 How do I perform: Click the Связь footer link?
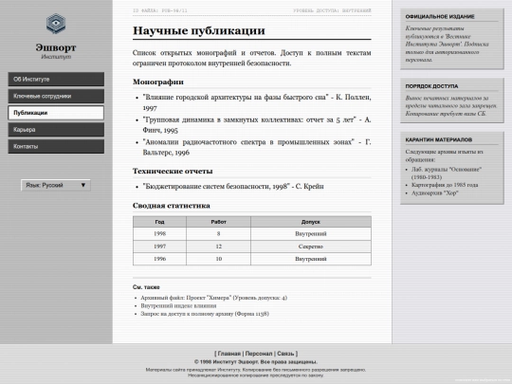tap(285, 354)
